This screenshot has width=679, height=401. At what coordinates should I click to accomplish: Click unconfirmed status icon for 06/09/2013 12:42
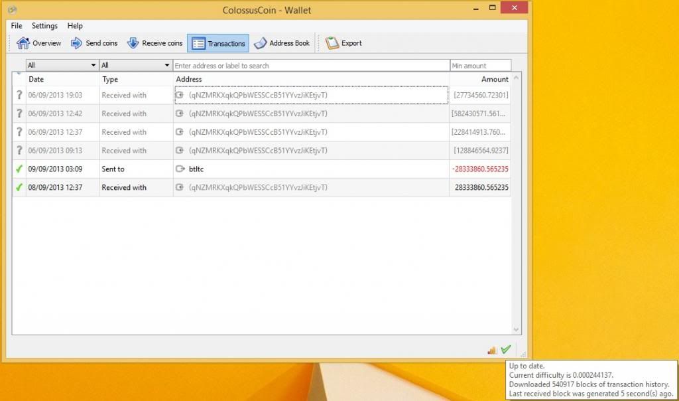point(19,114)
